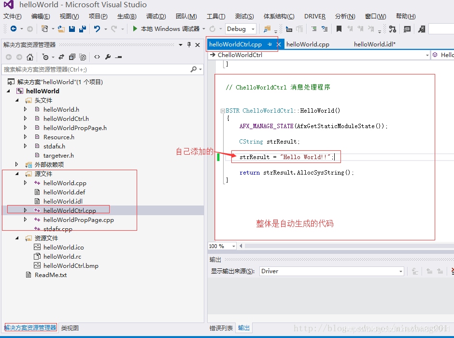This screenshot has width=454, height=338.
Task: Click the Undo toolbar icon
Action: click(x=97, y=29)
